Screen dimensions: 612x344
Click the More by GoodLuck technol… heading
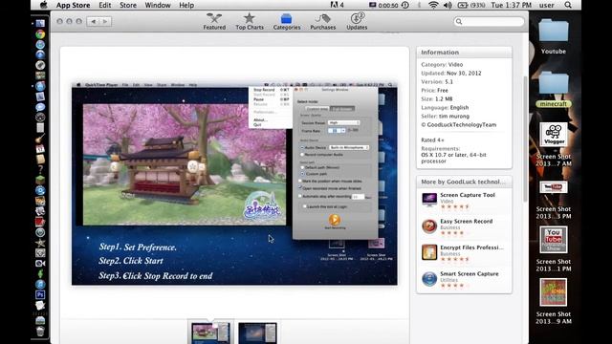coord(463,182)
